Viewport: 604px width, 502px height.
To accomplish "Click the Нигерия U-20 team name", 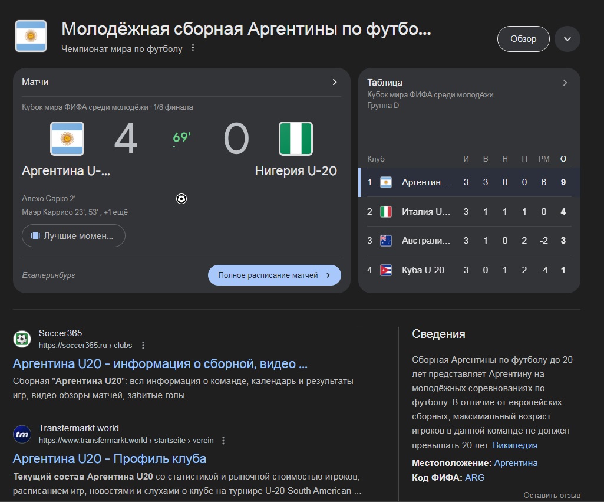I will coord(296,171).
